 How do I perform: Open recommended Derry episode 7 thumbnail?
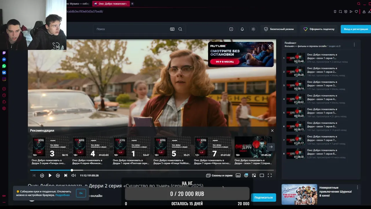213,147
